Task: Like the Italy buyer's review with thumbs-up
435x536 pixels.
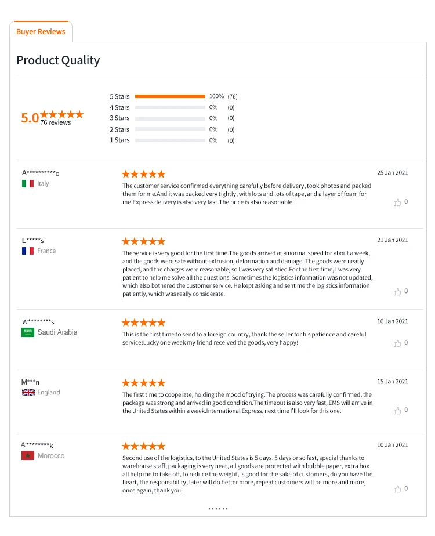Action: click(x=397, y=202)
